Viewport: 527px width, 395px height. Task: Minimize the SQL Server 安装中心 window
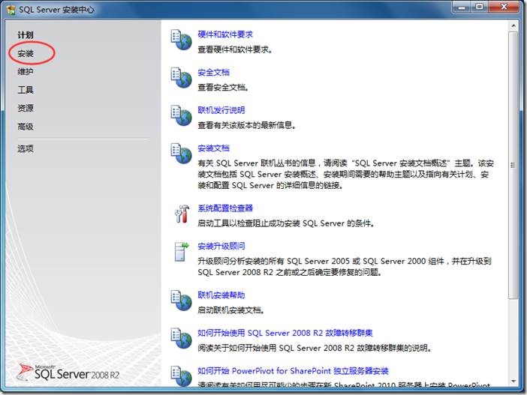pyautogui.click(x=462, y=7)
